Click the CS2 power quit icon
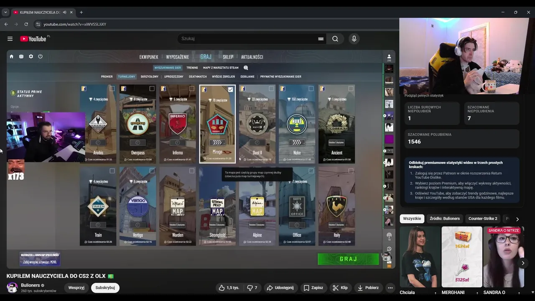Image resolution: width=535 pixels, height=301 pixels. point(40,56)
